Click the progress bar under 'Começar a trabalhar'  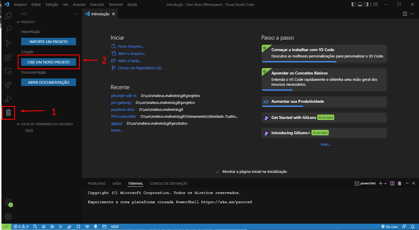[299, 61]
